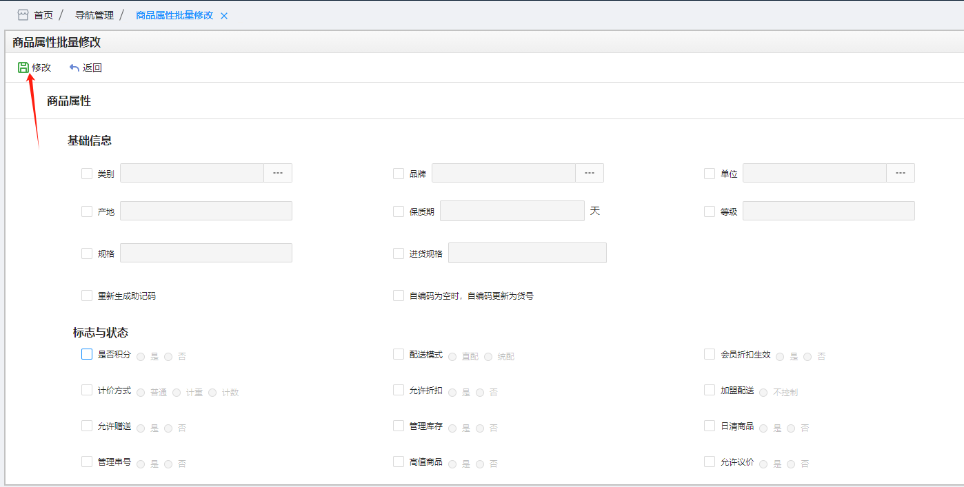Enable the 是否积分 checkbox
964x487 pixels.
(87, 354)
